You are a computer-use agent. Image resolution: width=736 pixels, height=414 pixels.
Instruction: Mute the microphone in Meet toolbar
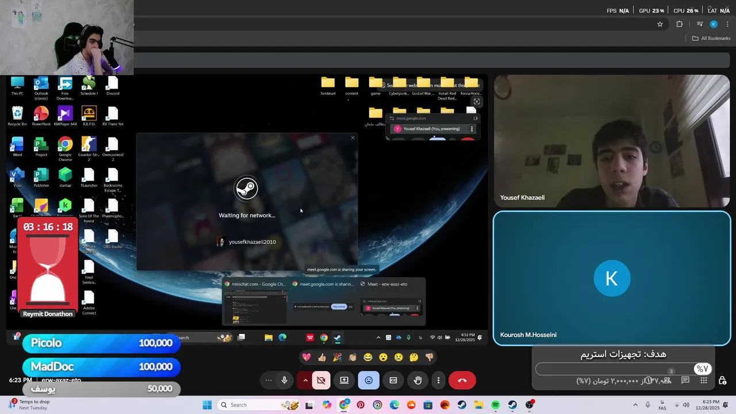click(284, 380)
